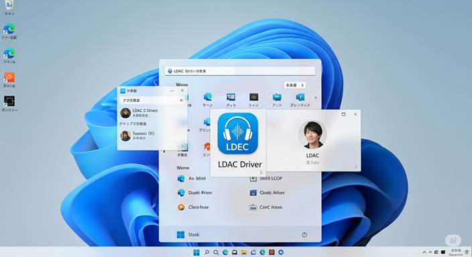Click the large LDEC headphones app icon

coord(237,133)
